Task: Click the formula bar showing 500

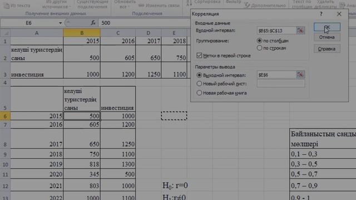Action: [x=144, y=23]
